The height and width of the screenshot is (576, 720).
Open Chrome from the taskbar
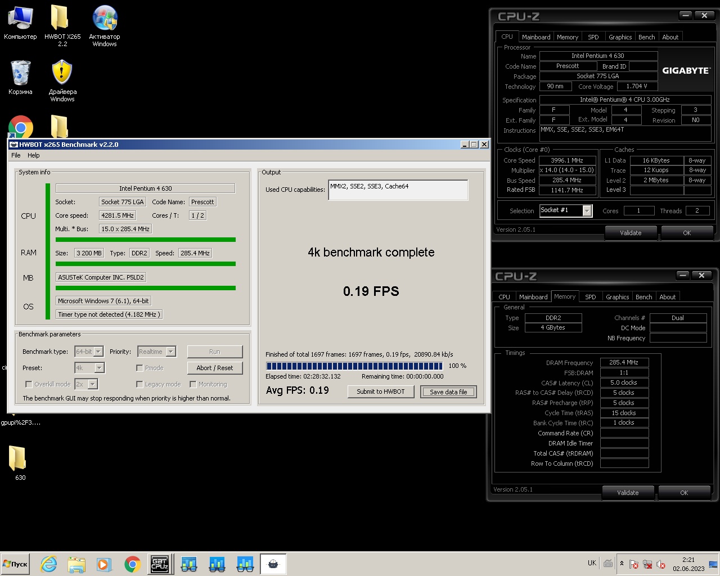(x=133, y=564)
